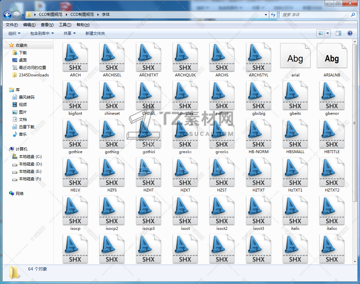Click the file list vertical scrollbar thumb
This screenshot has height=284, width=360.
[355, 123]
